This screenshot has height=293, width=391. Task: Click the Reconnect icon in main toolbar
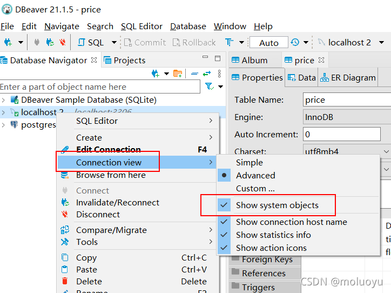point(50,42)
